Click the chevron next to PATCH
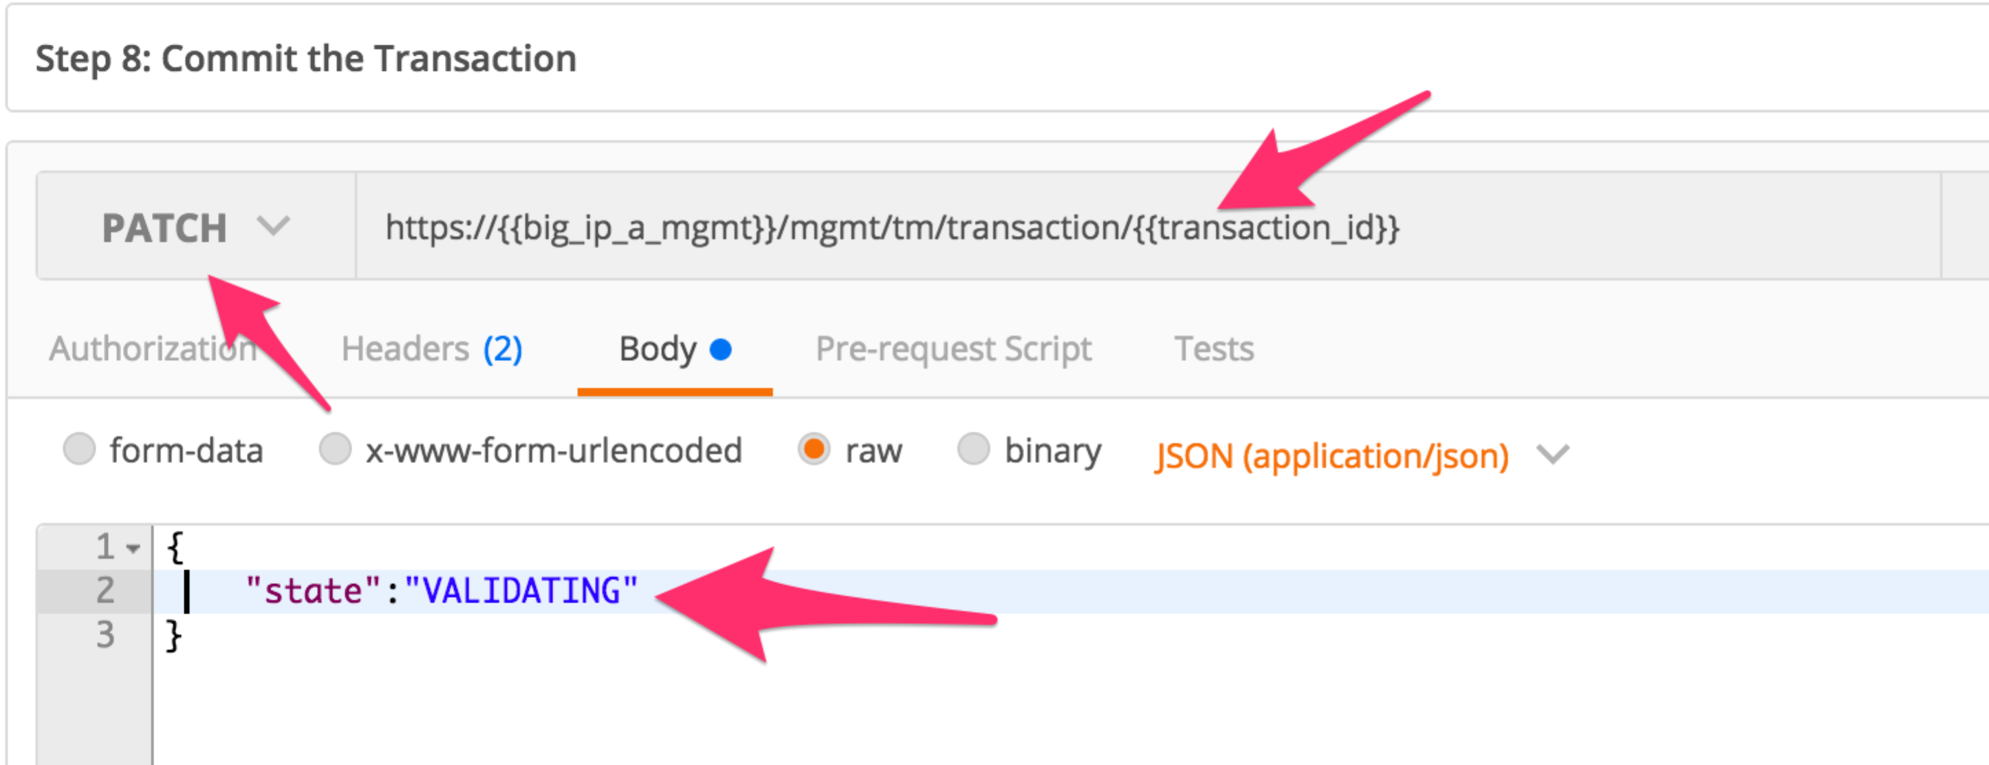The image size is (1989, 765). pos(273,226)
